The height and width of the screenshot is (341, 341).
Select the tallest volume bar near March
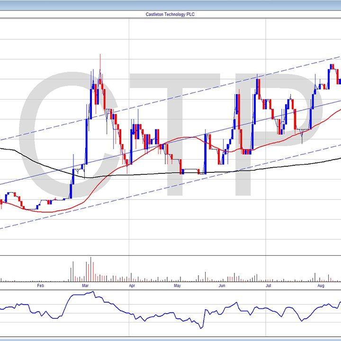[90, 268]
